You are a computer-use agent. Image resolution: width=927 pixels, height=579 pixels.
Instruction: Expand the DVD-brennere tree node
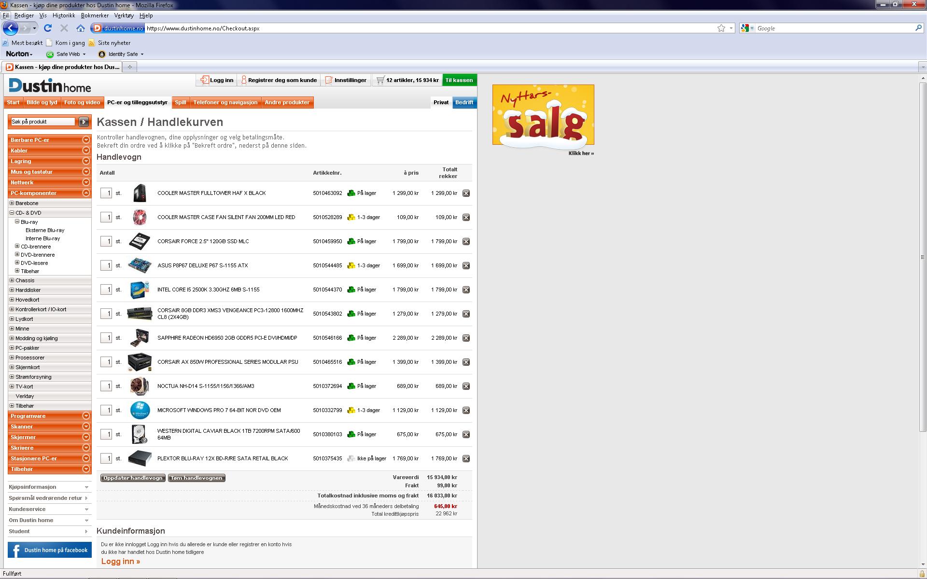coord(17,254)
